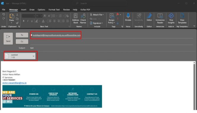Apply font color with the A icon
Viewport: 197px width, 113px height.
tap(43, 21)
